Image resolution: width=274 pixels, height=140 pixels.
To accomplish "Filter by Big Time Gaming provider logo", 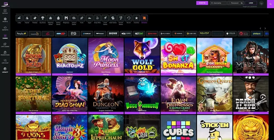I will [x=244, y=33].
